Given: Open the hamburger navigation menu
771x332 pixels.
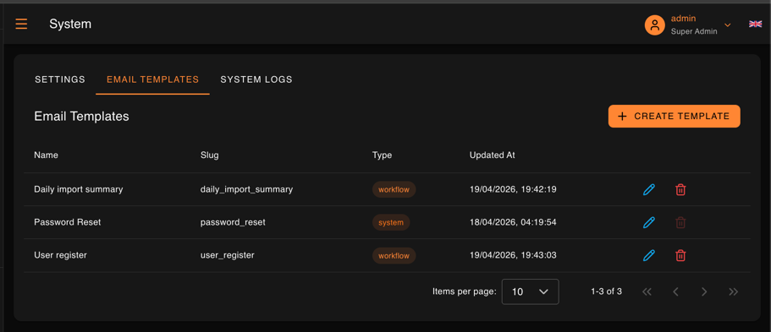Looking at the screenshot, I should [x=21, y=24].
